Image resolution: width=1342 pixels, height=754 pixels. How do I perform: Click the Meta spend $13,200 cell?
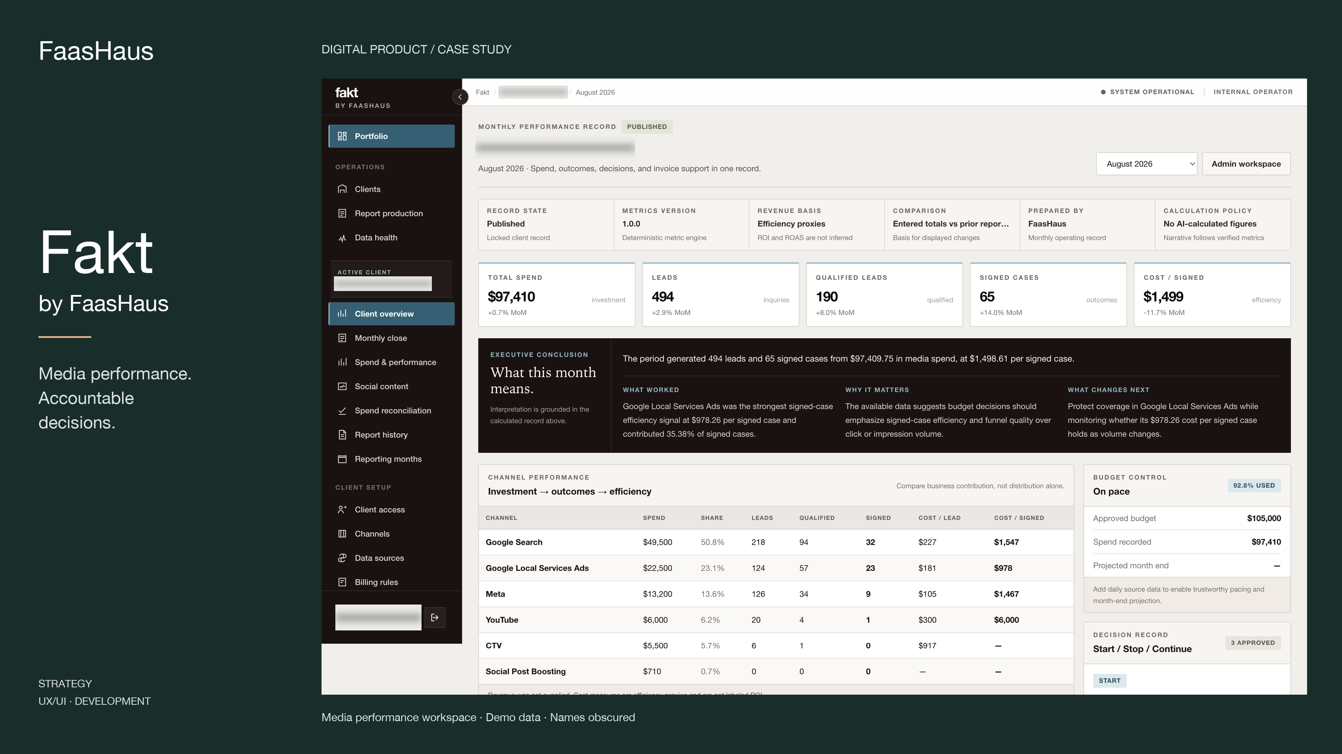(x=657, y=594)
